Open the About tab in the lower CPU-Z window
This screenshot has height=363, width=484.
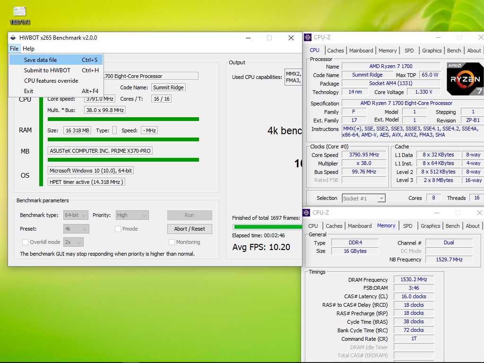473,226
